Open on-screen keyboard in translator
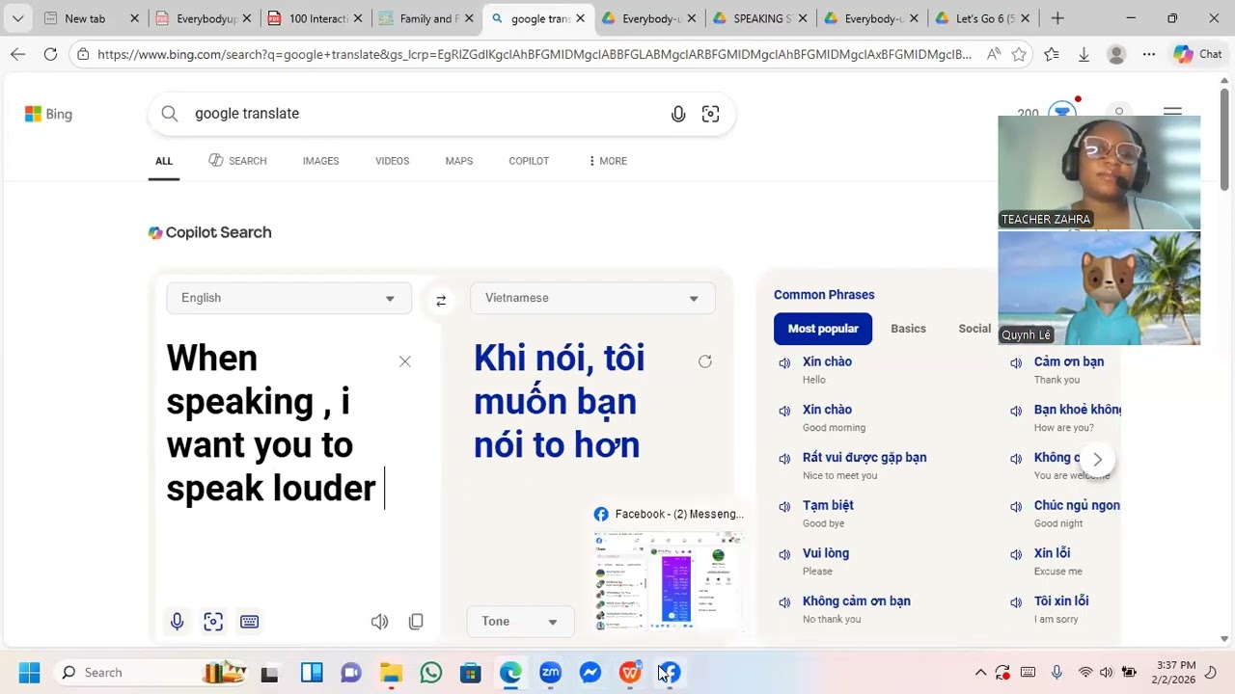The width and height of the screenshot is (1235, 694). (x=249, y=622)
